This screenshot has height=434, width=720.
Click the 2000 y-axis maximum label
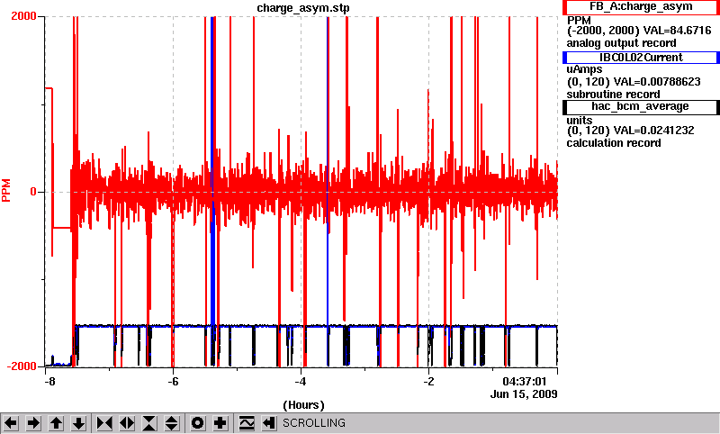coord(23,16)
